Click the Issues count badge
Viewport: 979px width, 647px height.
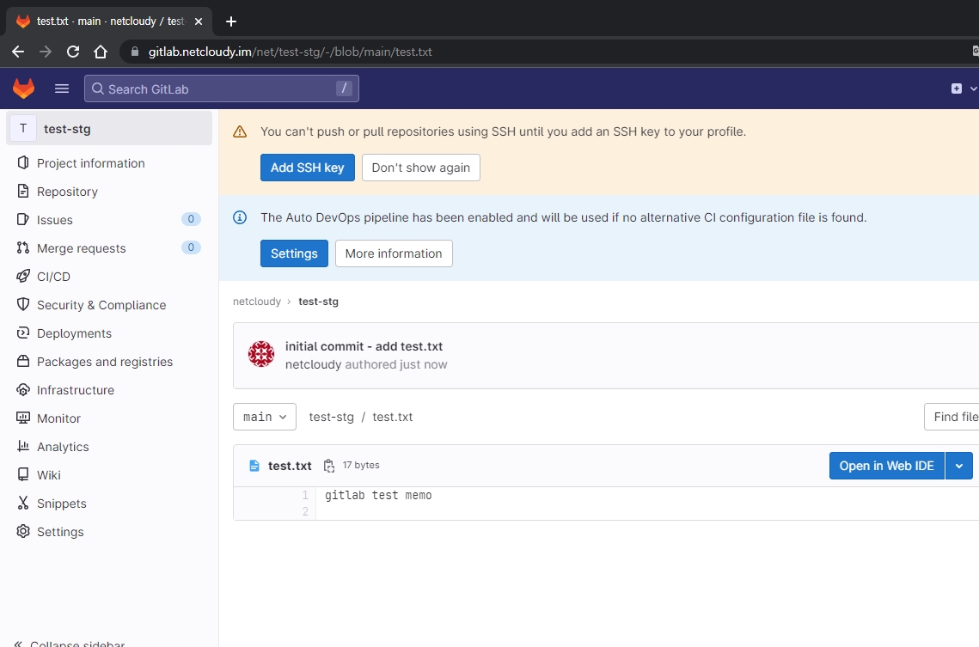point(191,219)
